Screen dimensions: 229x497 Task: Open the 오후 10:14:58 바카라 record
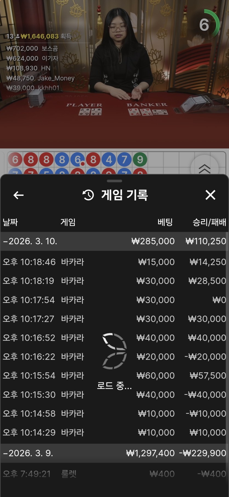[114, 414]
